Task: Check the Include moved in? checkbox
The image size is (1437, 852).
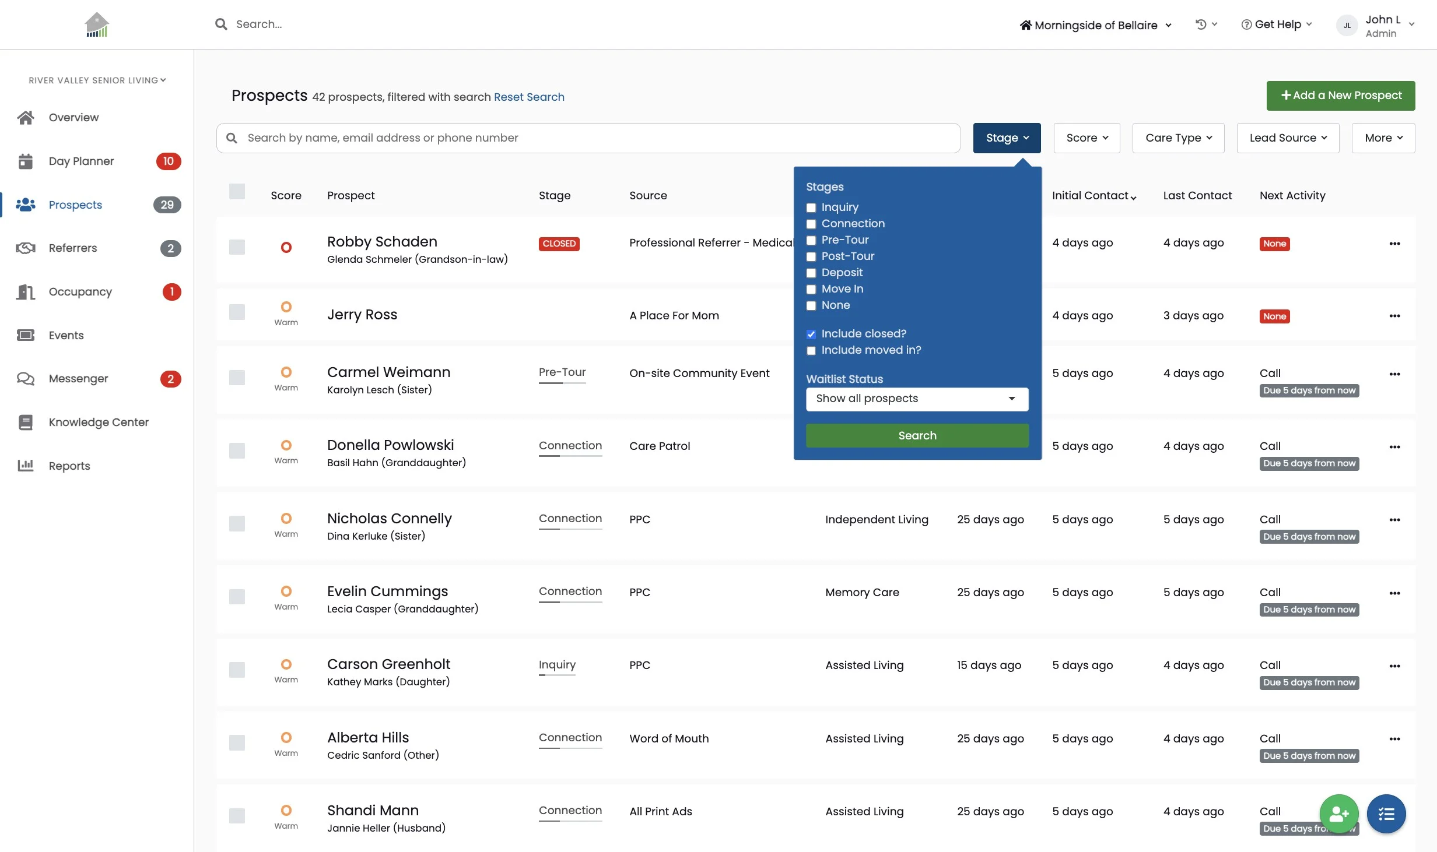Action: [811, 350]
